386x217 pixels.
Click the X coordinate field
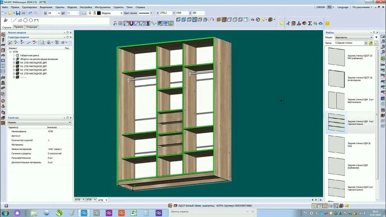coord(166,13)
